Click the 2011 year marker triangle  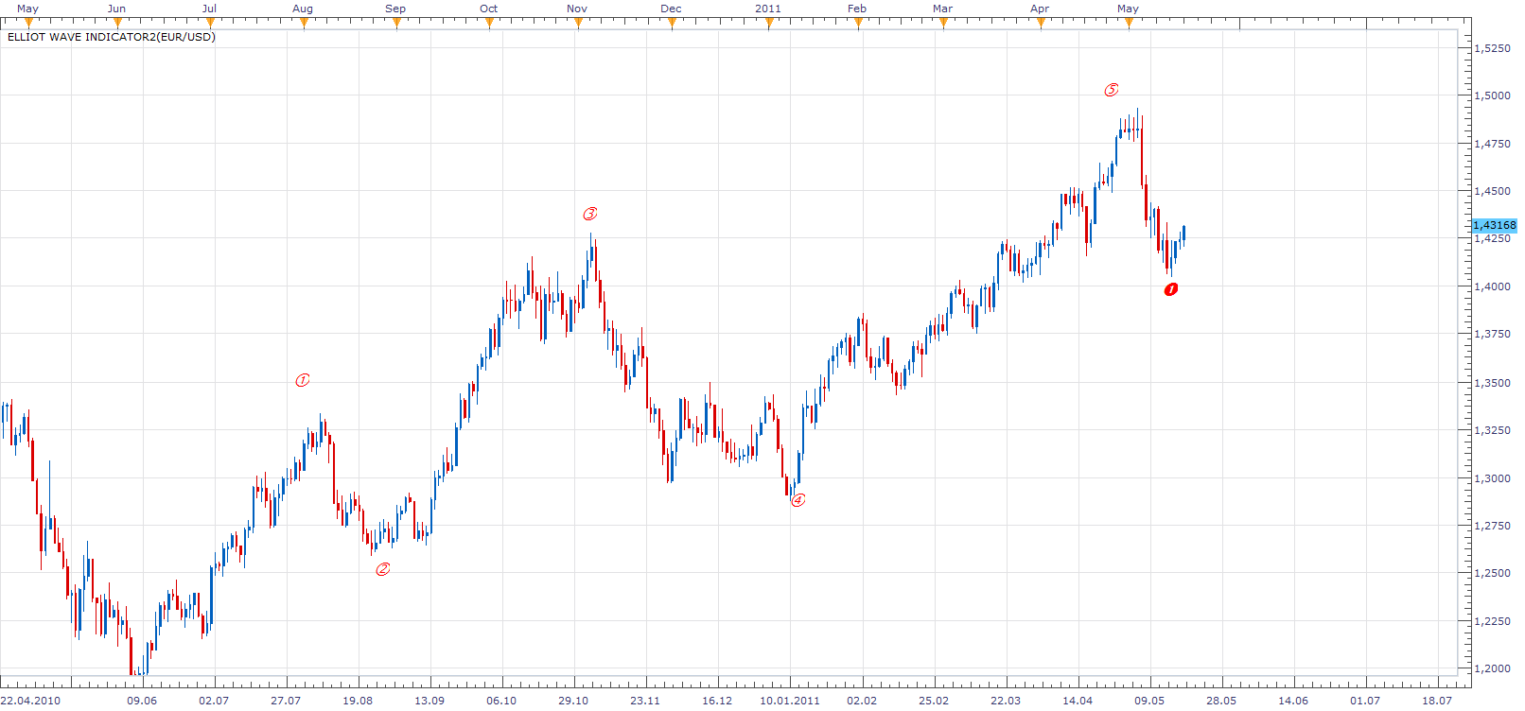(769, 23)
